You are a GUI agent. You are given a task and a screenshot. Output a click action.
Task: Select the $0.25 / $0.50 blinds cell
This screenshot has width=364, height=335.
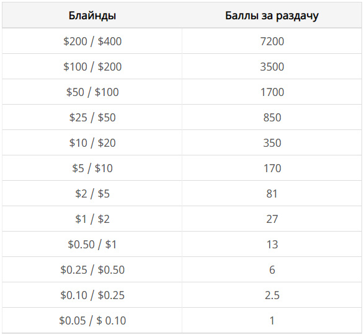point(92,269)
